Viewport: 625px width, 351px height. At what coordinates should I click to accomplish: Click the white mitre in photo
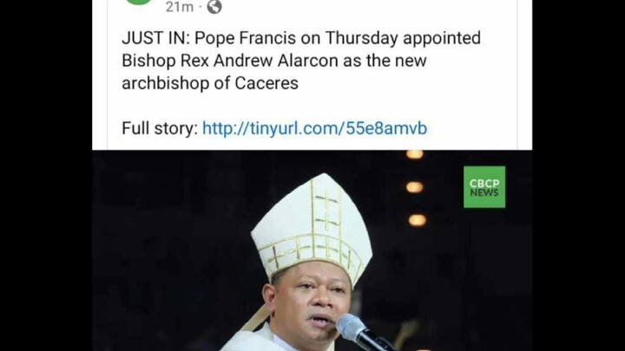point(312,225)
